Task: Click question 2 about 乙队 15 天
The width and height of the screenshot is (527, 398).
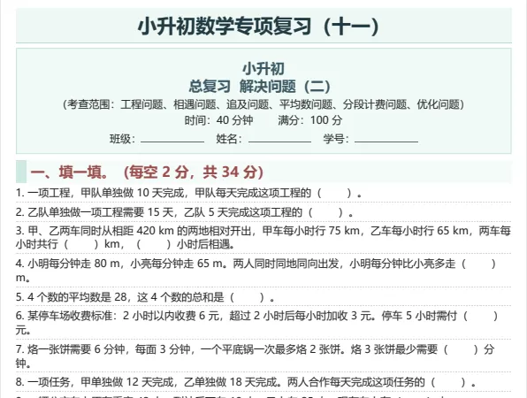Action: (184, 212)
